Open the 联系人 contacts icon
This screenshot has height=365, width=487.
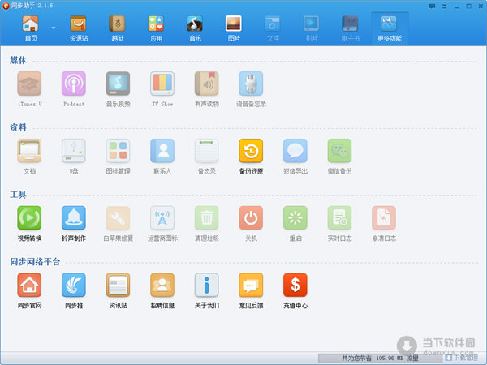[162, 152]
